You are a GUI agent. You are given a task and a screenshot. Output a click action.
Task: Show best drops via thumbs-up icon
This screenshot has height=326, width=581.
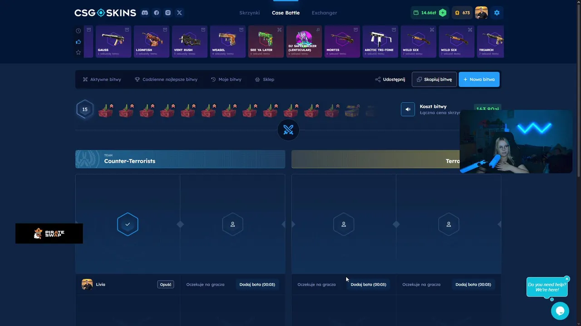[78, 42]
